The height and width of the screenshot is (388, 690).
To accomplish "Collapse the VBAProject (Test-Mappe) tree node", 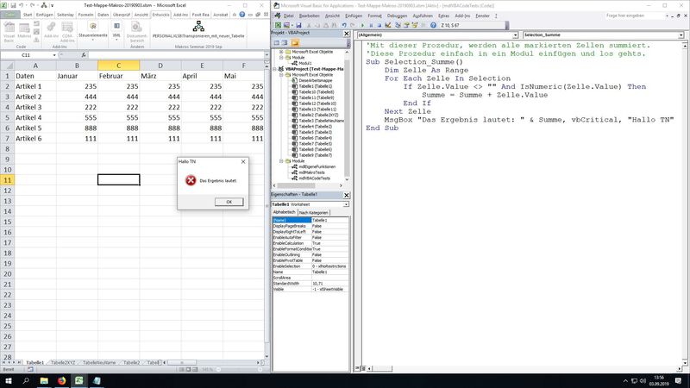I will point(275,69).
